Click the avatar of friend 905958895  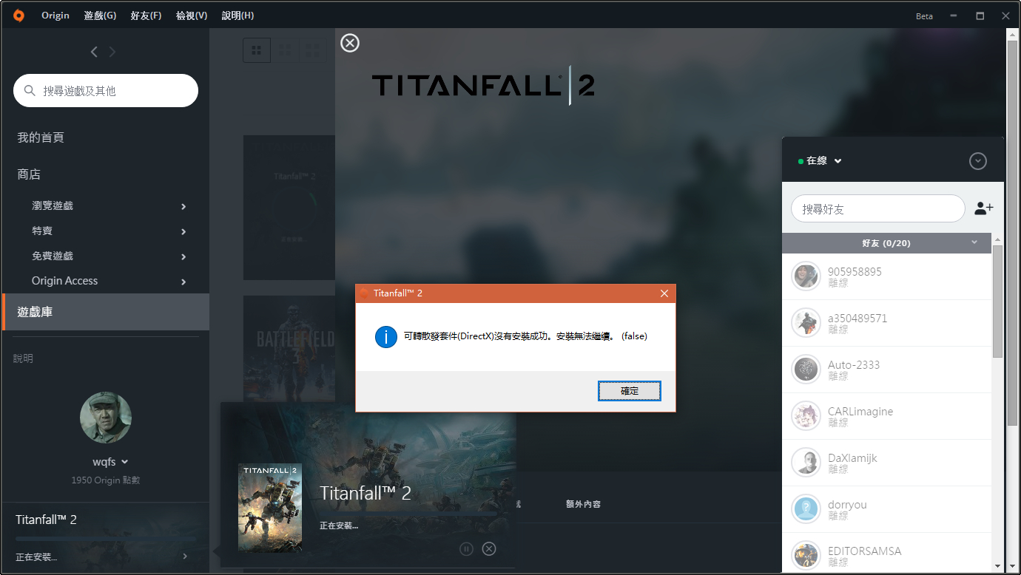coord(806,276)
